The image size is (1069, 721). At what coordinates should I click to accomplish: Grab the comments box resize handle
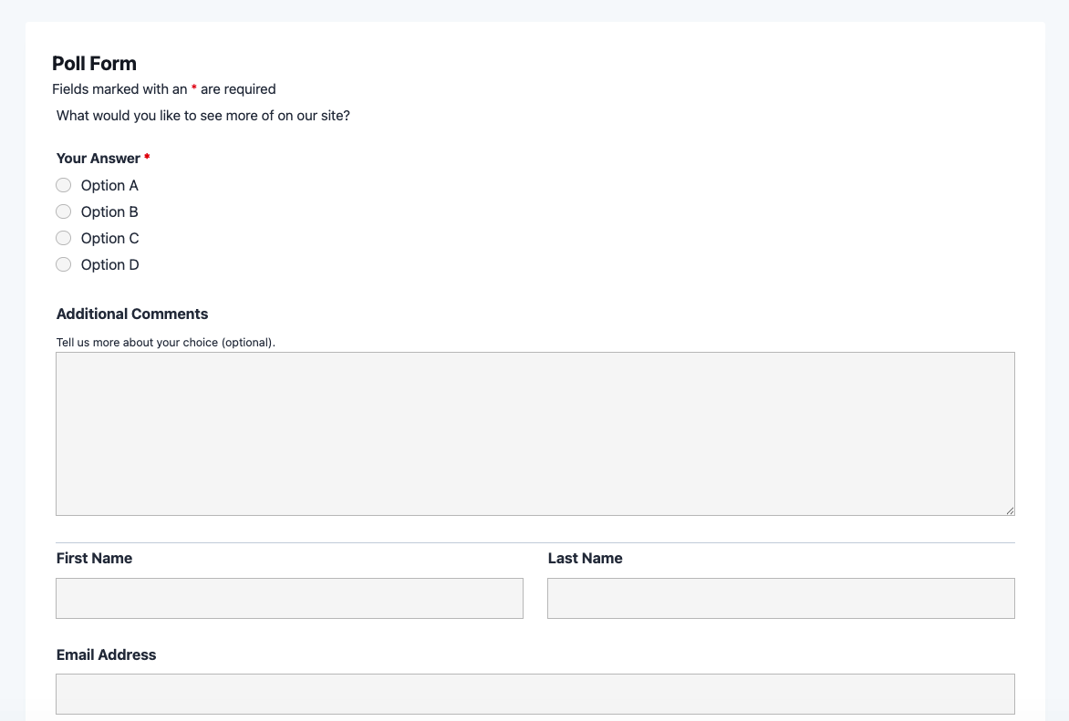tap(1010, 511)
